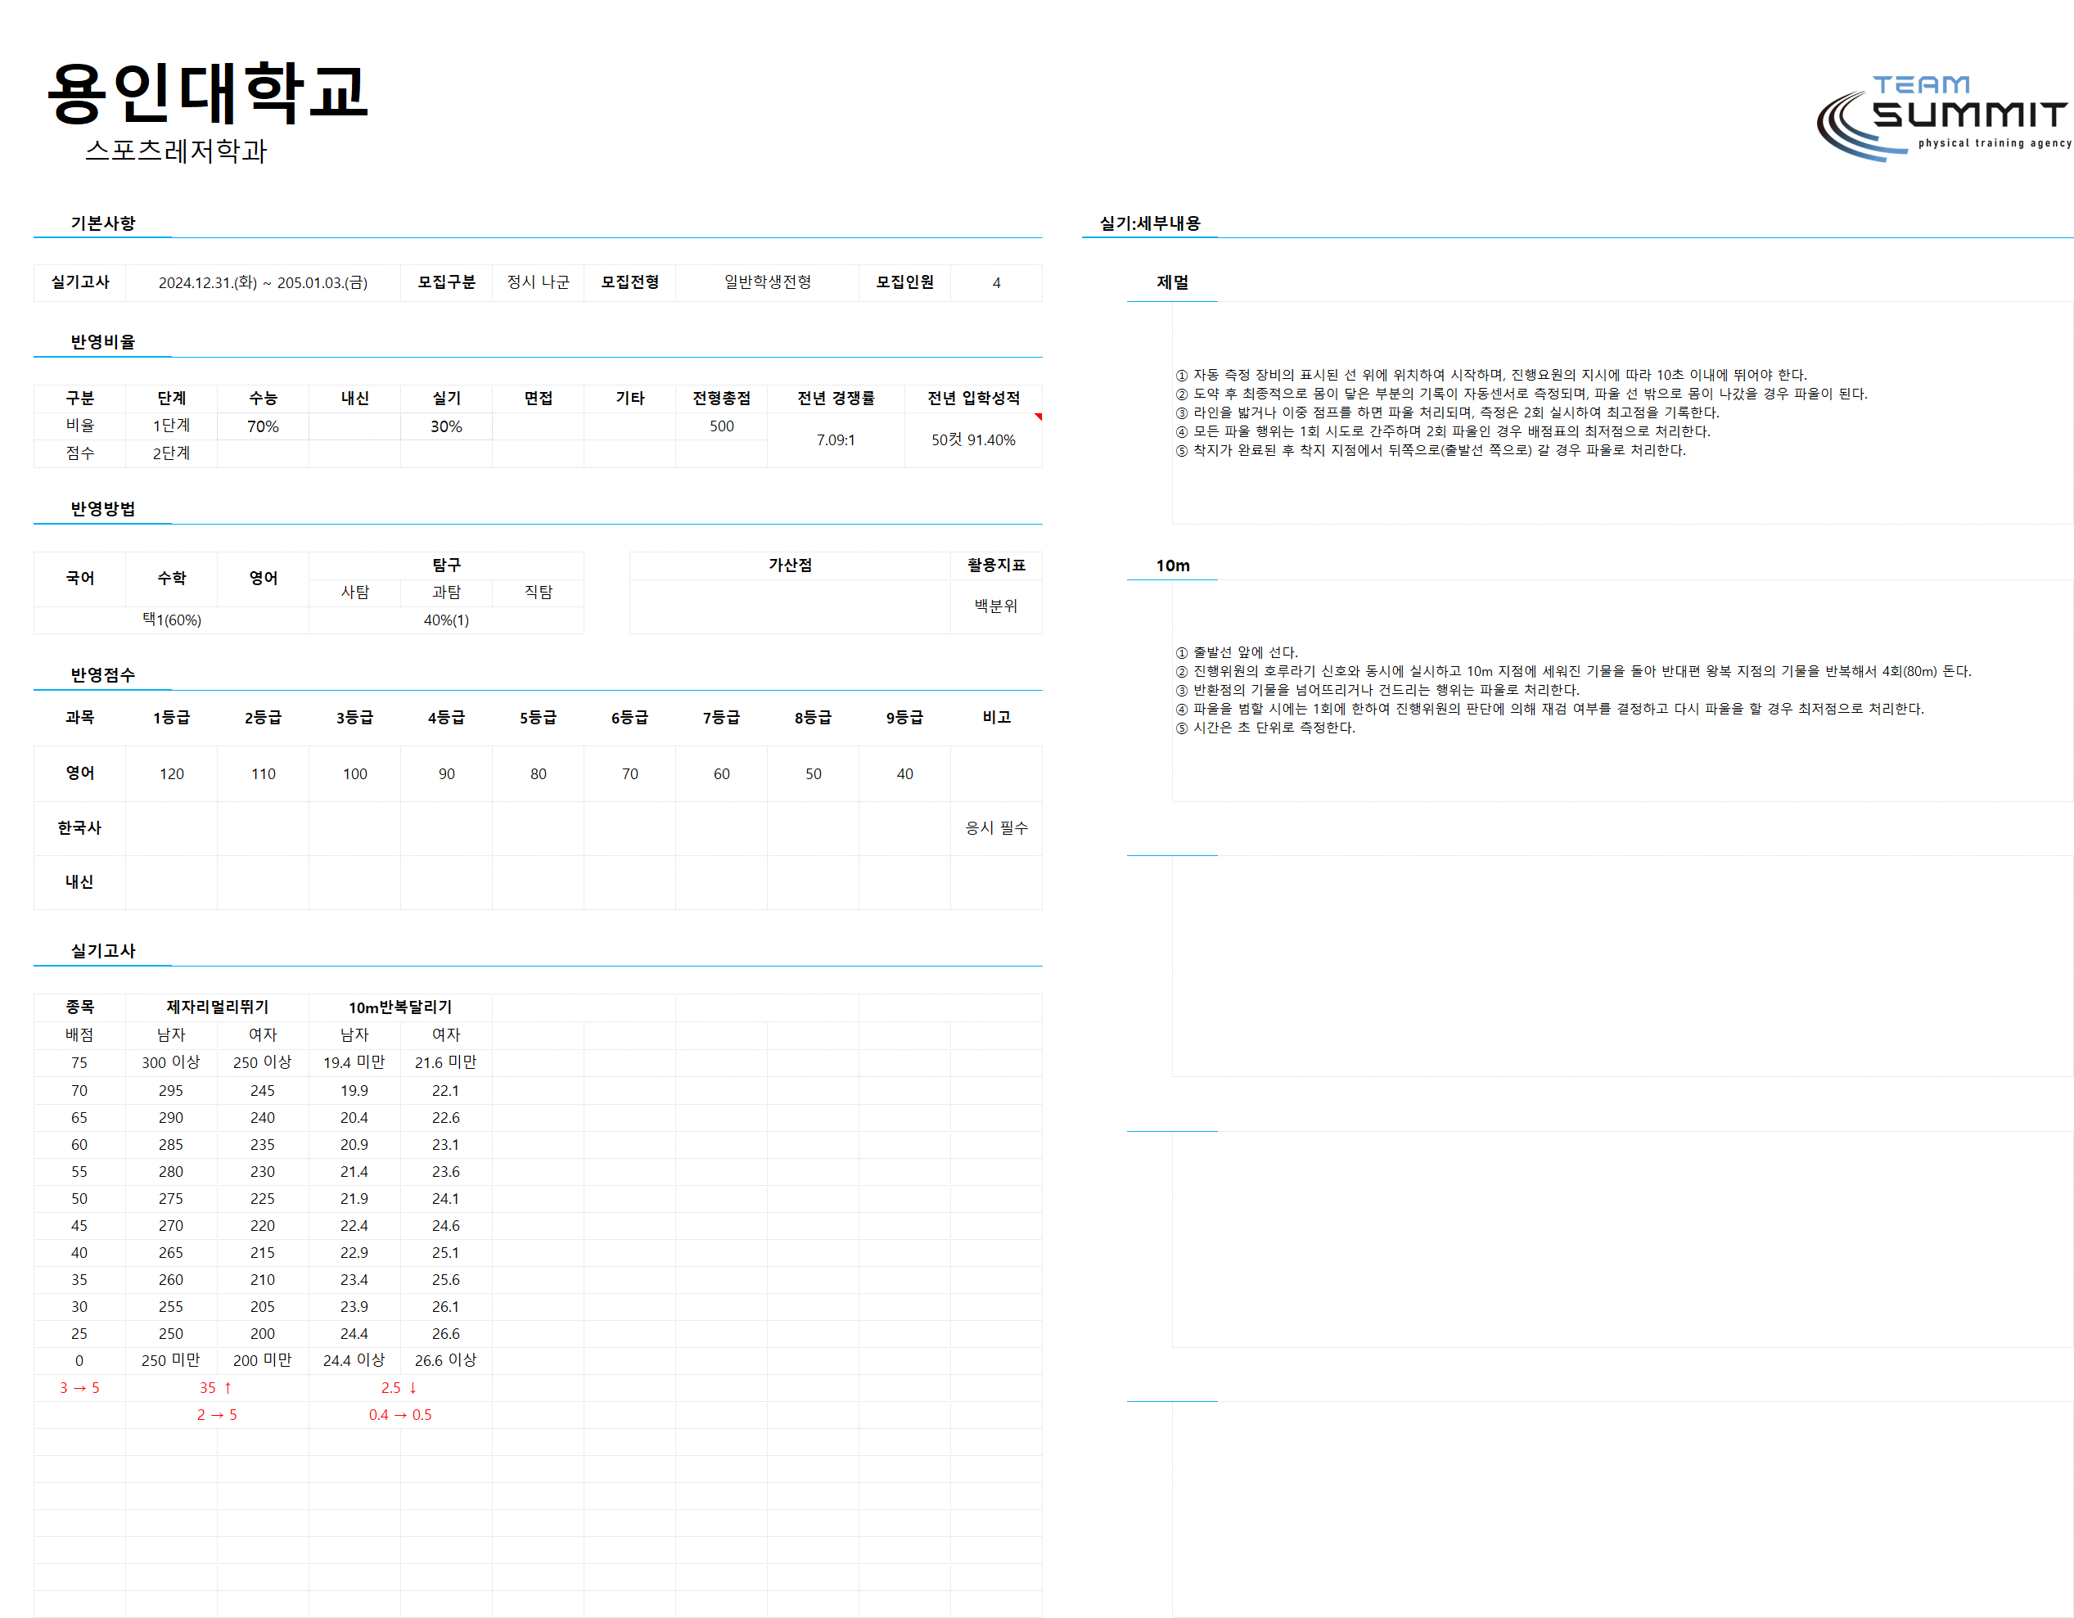Click the red 0.4 → 0.5 cell

(x=399, y=1415)
